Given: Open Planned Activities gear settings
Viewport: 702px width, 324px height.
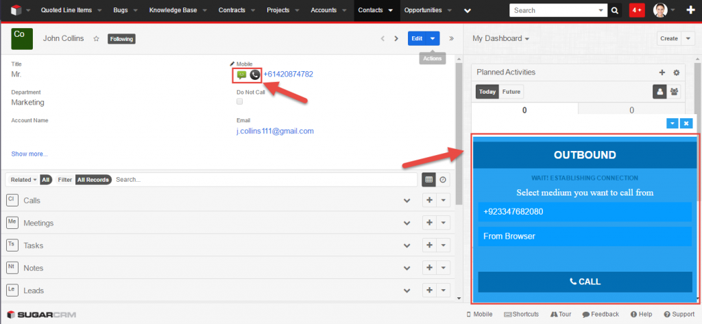Looking at the screenshot, I should (677, 72).
